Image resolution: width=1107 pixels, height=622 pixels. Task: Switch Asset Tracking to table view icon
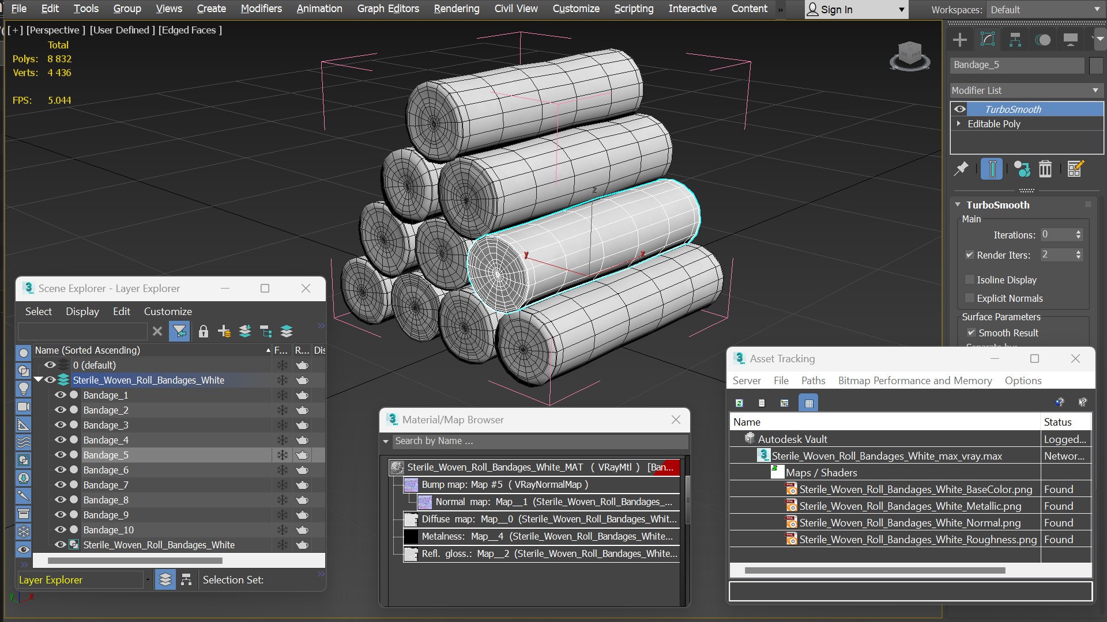[809, 403]
